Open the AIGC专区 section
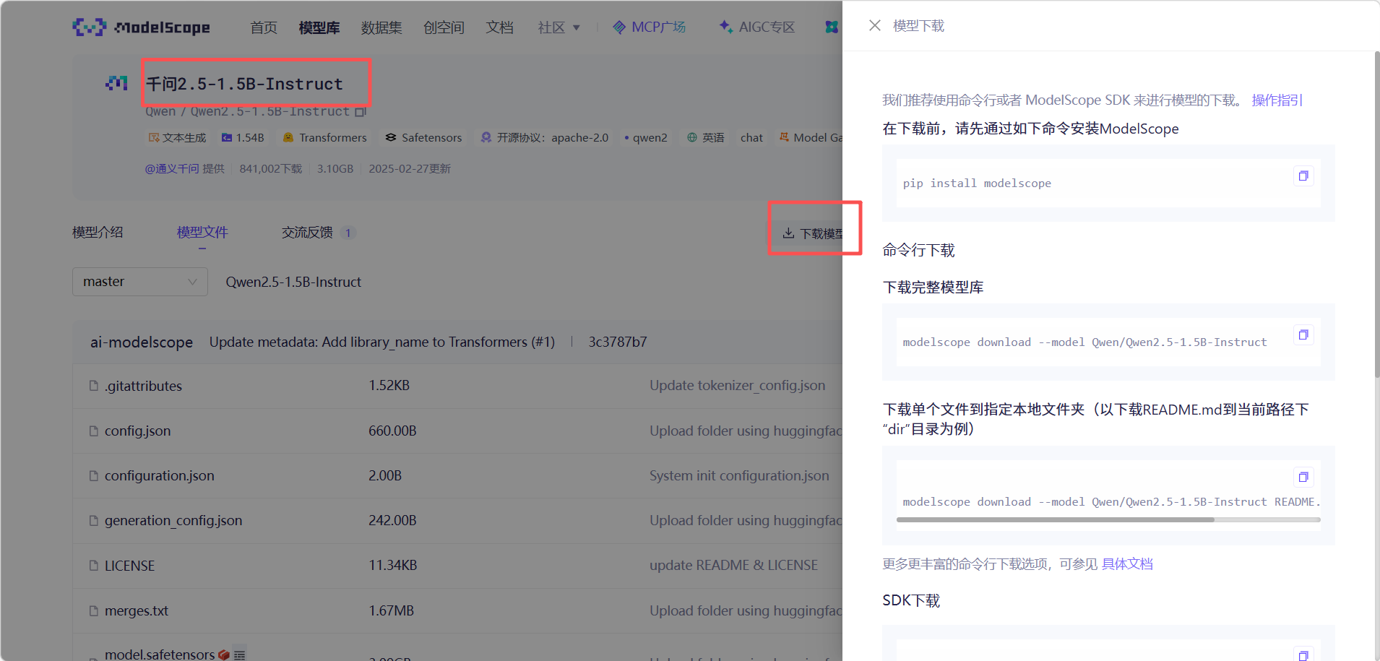 [x=757, y=27]
